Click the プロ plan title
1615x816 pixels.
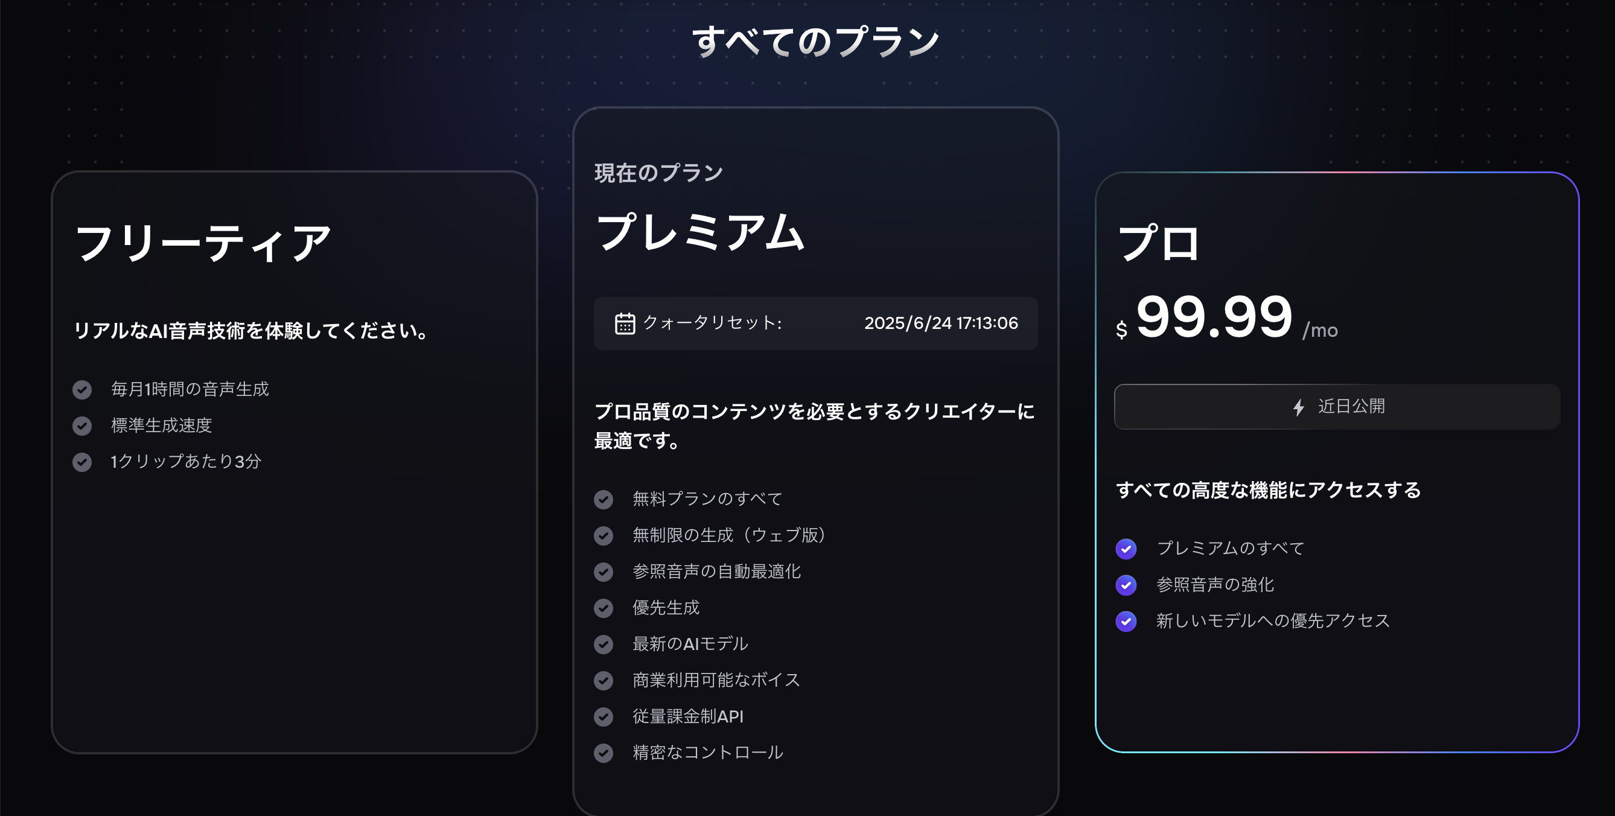(x=1159, y=243)
